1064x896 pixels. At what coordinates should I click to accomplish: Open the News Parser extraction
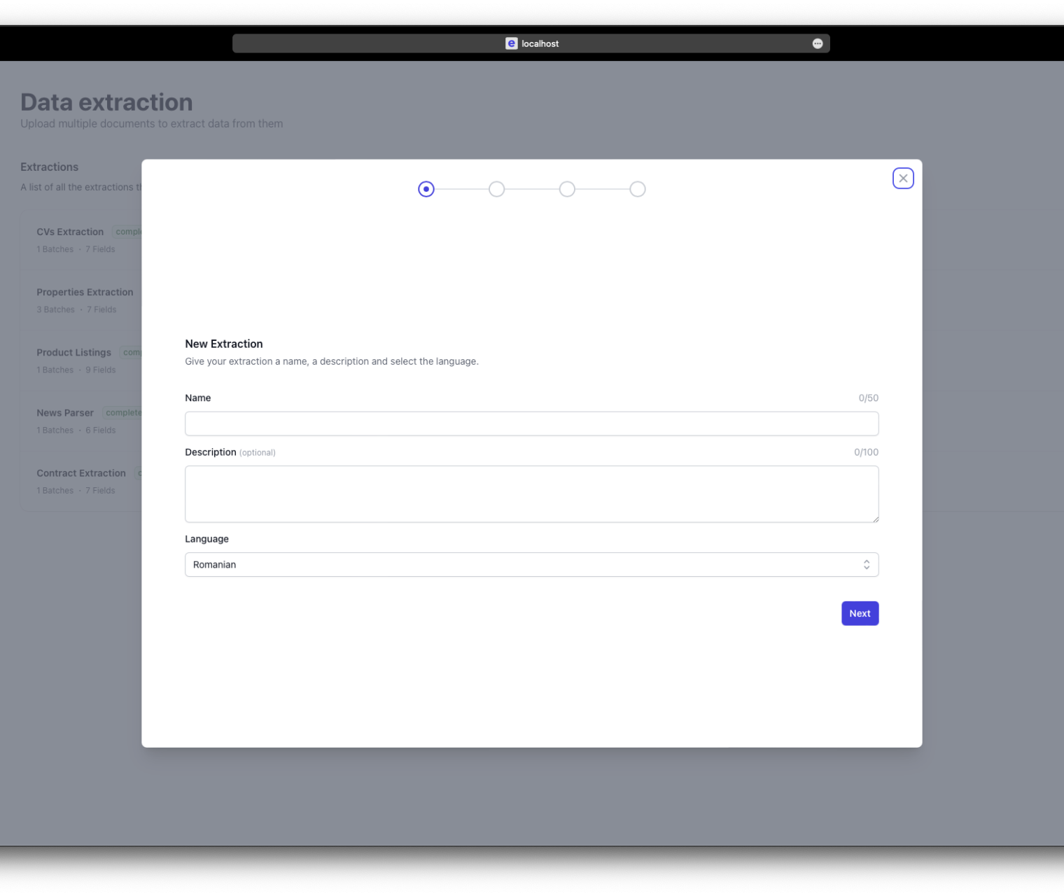(65, 413)
